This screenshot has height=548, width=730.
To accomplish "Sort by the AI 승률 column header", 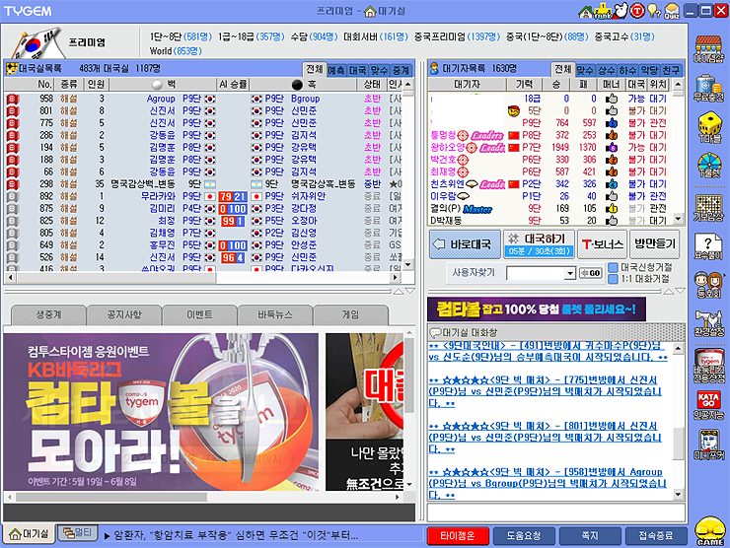I will (x=233, y=84).
